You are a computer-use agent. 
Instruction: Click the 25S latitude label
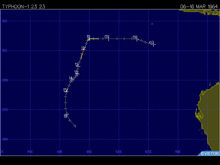[5, 109]
